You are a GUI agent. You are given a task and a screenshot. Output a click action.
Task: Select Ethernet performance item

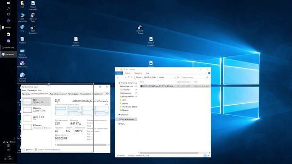(36, 127)
